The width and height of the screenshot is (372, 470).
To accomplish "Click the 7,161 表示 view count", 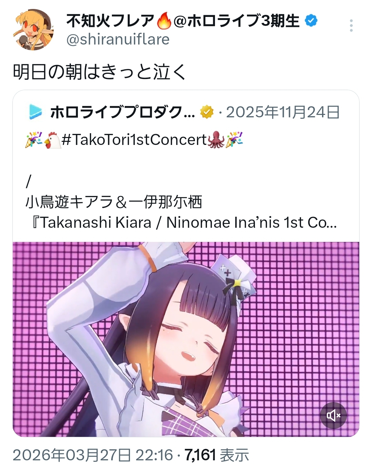I will (x=217, y=455).
